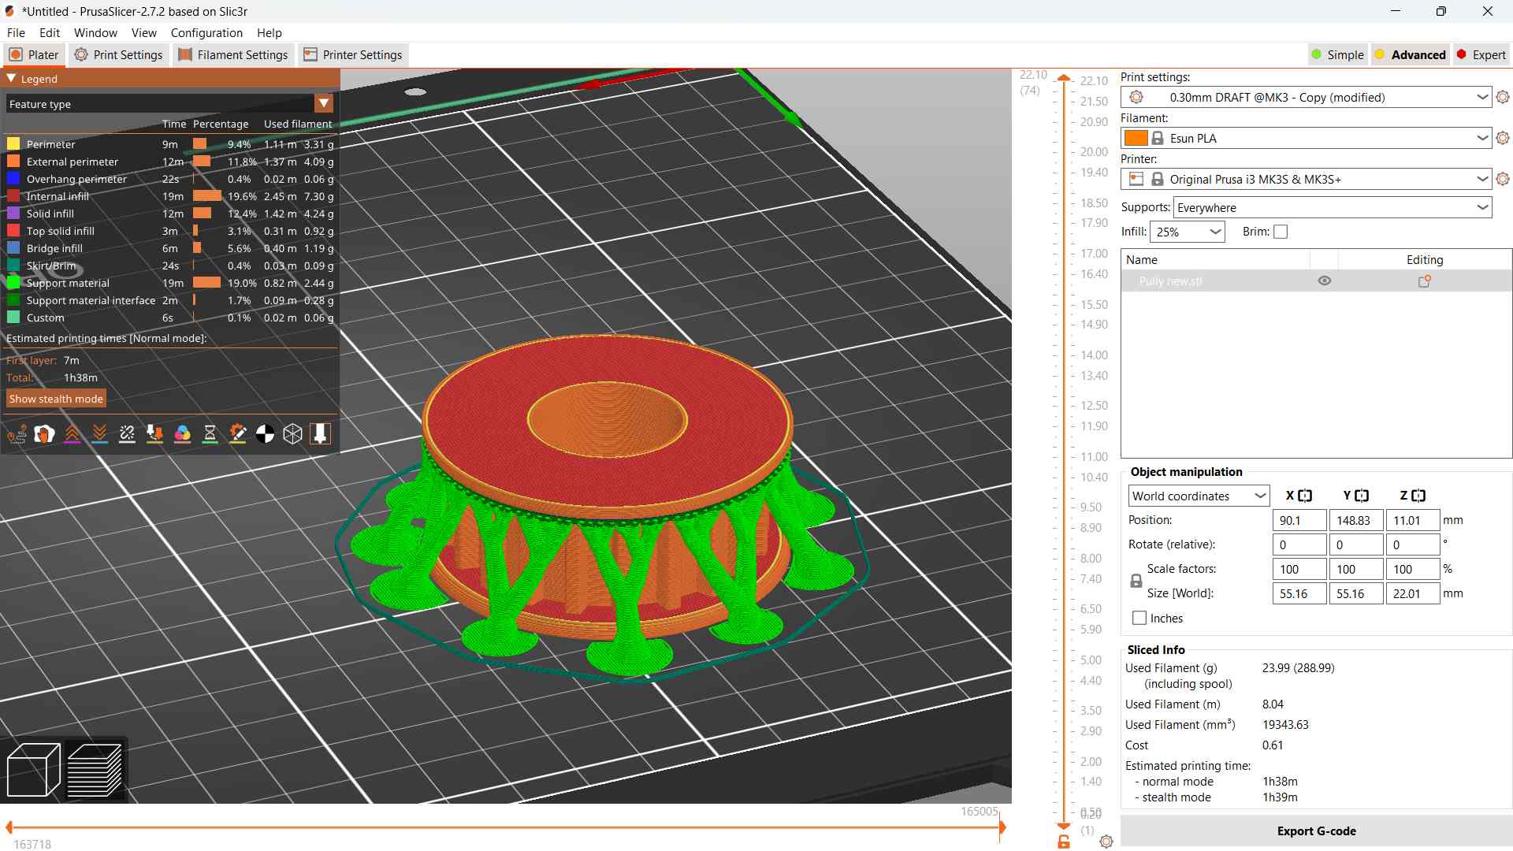Toggle Travel moves visibility icon
The width and height of the screenshot is (1513, 851).
17,433
